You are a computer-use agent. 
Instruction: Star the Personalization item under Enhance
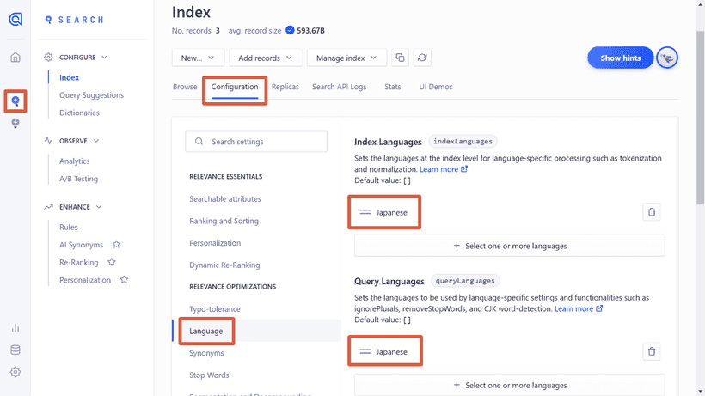pos(124,280)
